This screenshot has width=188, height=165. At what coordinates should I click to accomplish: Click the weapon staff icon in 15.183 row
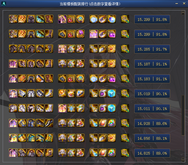[125, 78]
